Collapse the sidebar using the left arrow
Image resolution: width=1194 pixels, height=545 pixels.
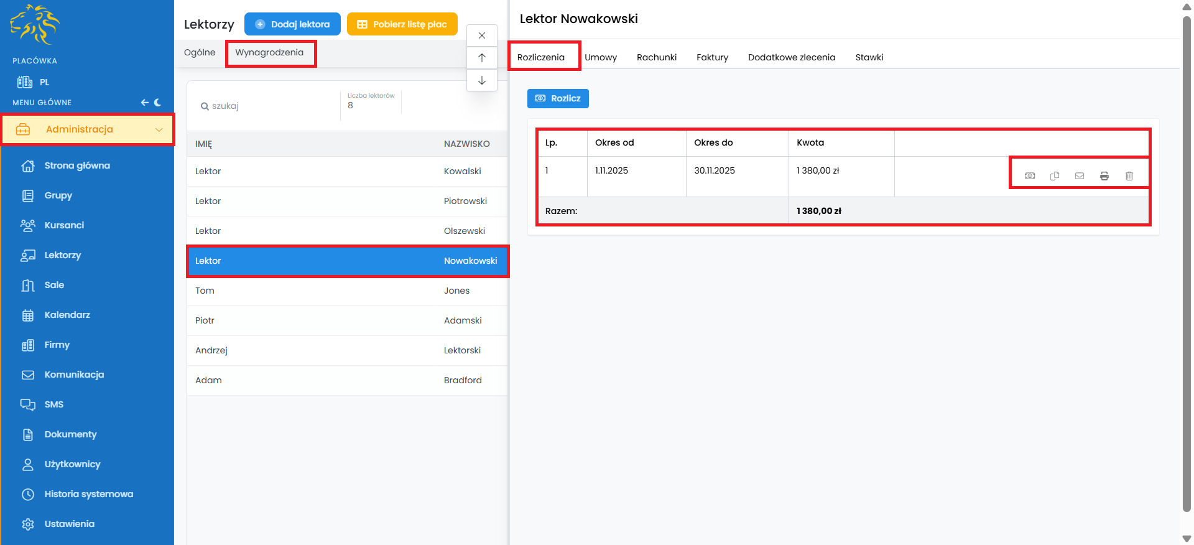[144, 103]
